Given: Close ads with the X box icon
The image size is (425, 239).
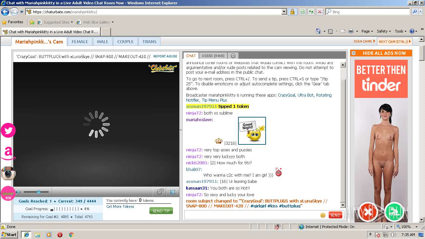Looking at the screenshot, I should pyautogui.click(x=354, y=53).
